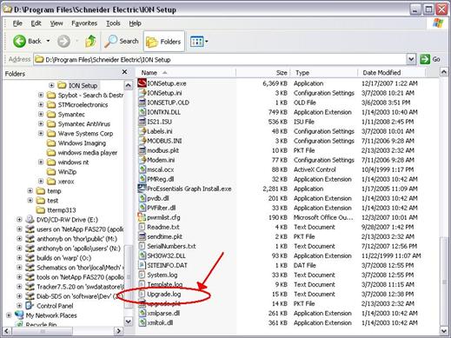Click the file list vertical scrollbar down arrow
The height and width of the screenshot is (338, 451).
click(x=444, y=330)
